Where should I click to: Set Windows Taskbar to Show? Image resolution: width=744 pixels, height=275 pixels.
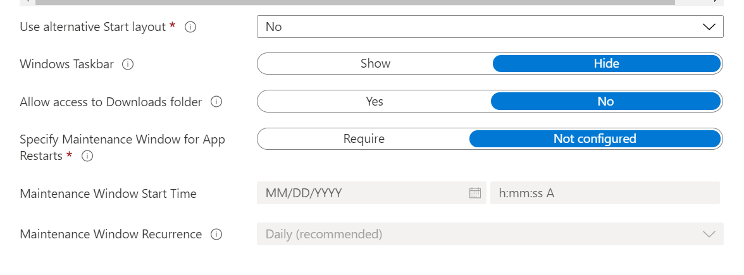[375, 64]
